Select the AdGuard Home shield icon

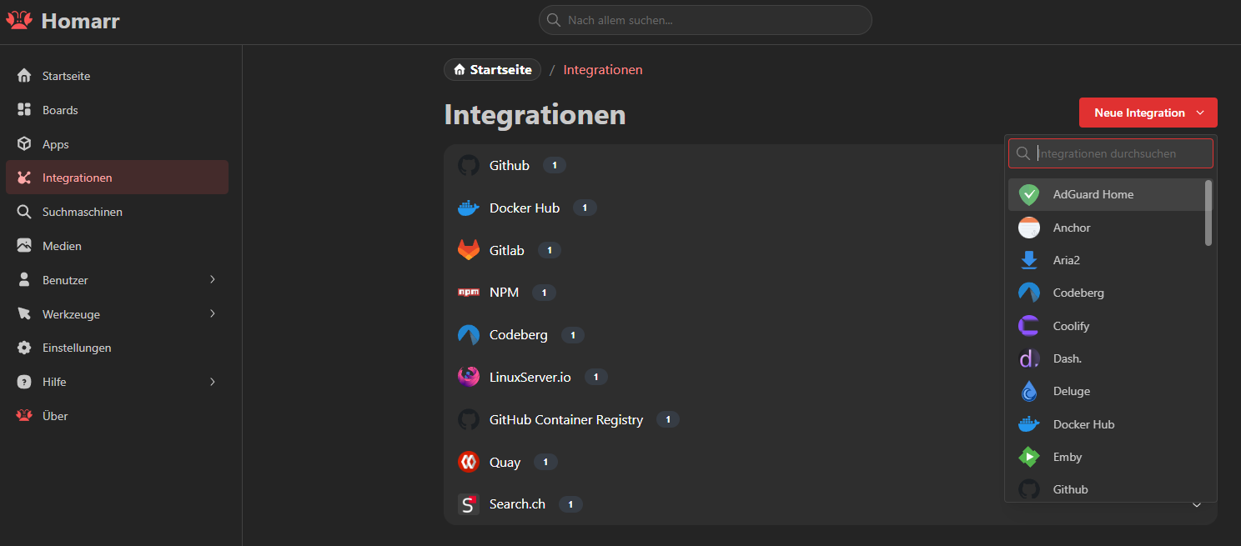click(1029, 194)
